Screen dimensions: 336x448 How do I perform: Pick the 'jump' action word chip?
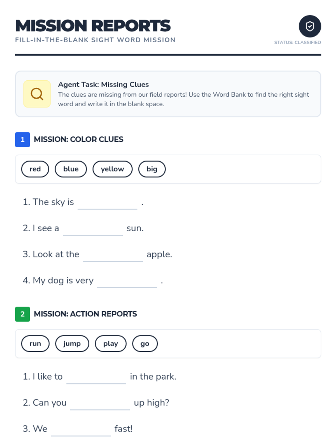tap(72, 344)
